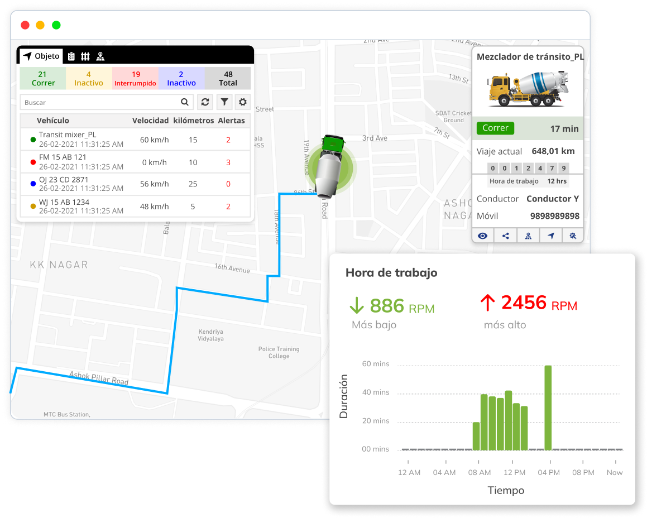Click the concrete mixer truck image

point(528,89)
